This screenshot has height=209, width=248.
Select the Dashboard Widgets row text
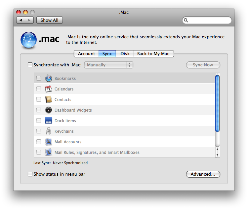point(73,110)
